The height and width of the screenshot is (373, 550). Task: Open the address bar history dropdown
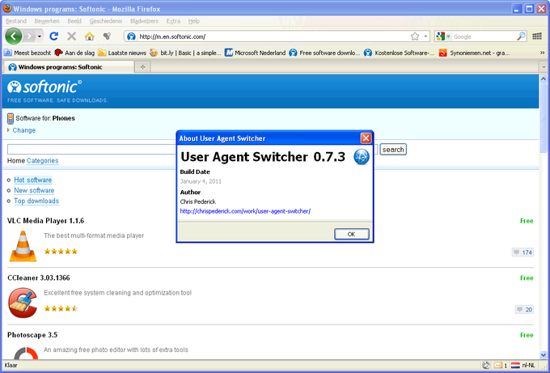(425, 36)
